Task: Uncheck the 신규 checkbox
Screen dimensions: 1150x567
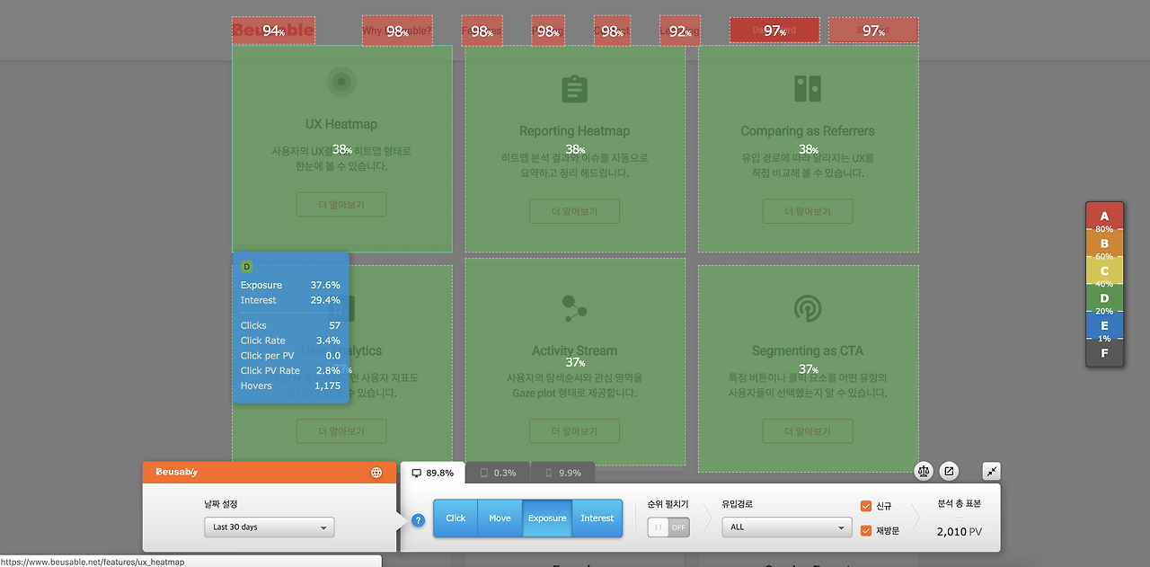Action: pyautogui.click(x=866, y=506)
